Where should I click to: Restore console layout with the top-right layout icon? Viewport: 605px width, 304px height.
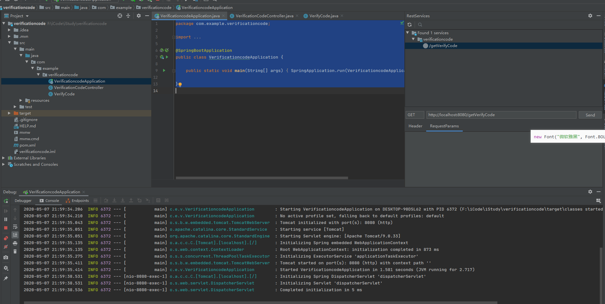[x=598, y=201]
